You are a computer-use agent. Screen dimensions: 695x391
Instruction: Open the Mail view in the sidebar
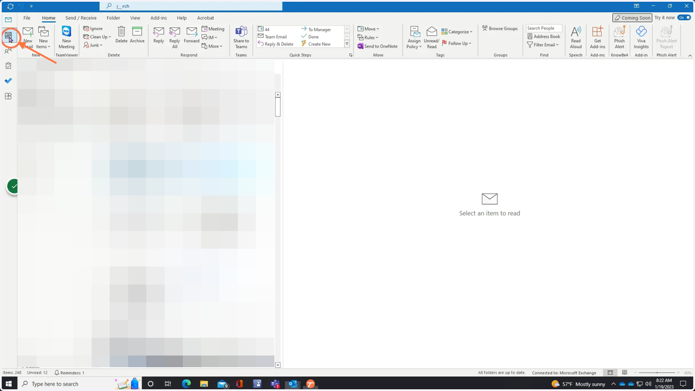8,20
